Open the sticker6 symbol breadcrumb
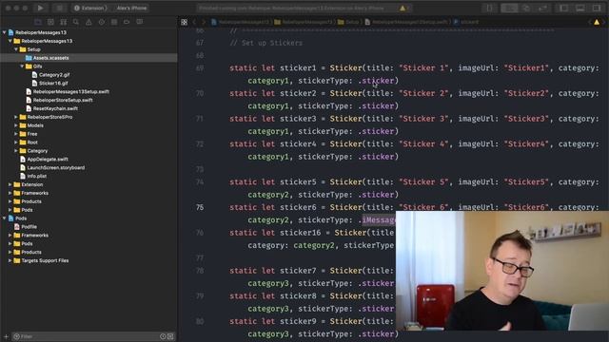The image size is (609, 342). point(466,22)
